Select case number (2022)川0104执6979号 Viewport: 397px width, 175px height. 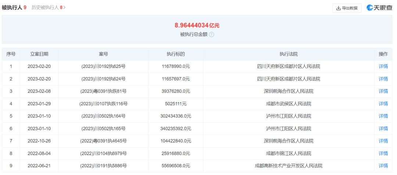tap(103, 153)
